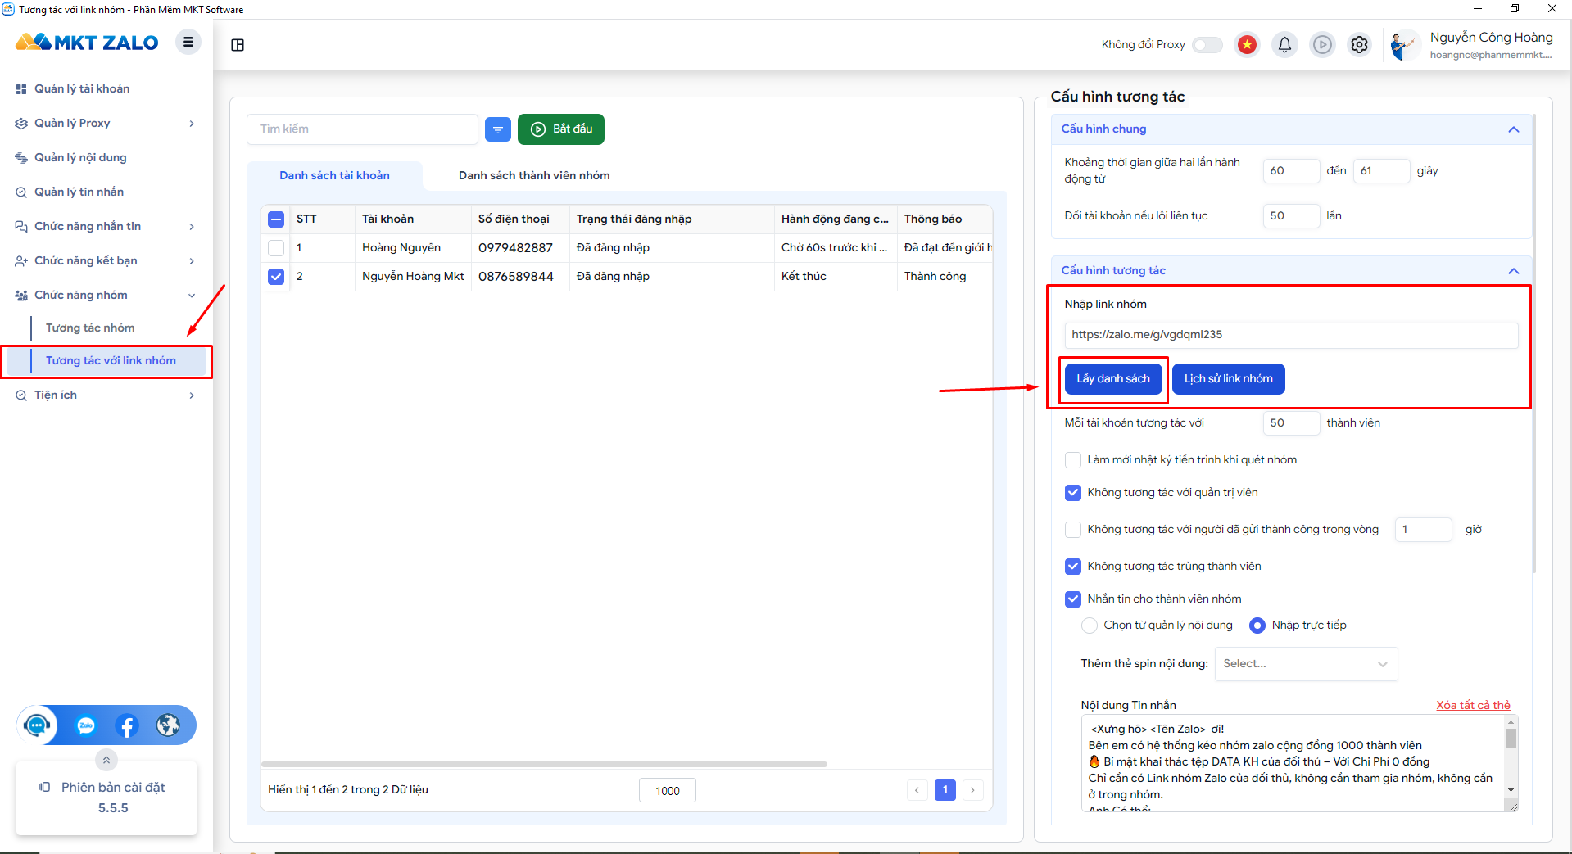Open Quản lý tài khoản menu
This screenshot has width=1572, height=854.
82,89
